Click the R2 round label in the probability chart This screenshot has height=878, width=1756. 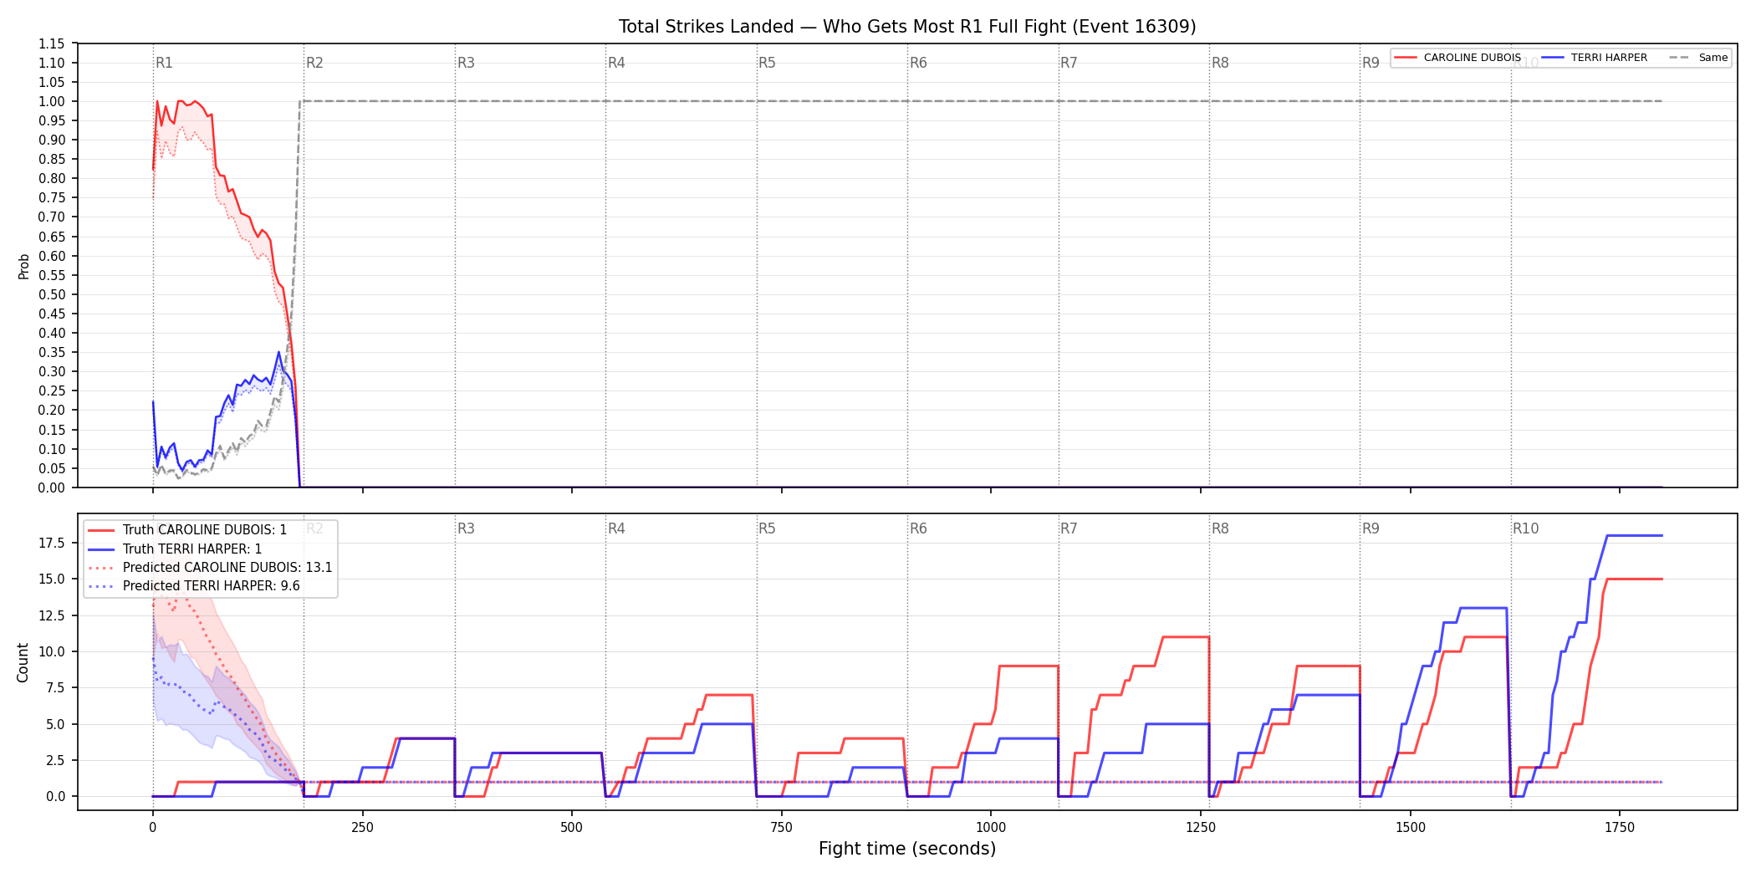pyautogui.click(x=314, y=63)
